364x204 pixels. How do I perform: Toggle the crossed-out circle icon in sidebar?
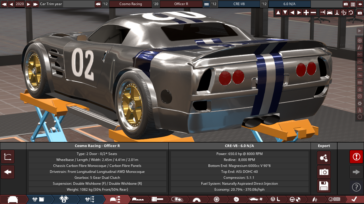[360, 96]
